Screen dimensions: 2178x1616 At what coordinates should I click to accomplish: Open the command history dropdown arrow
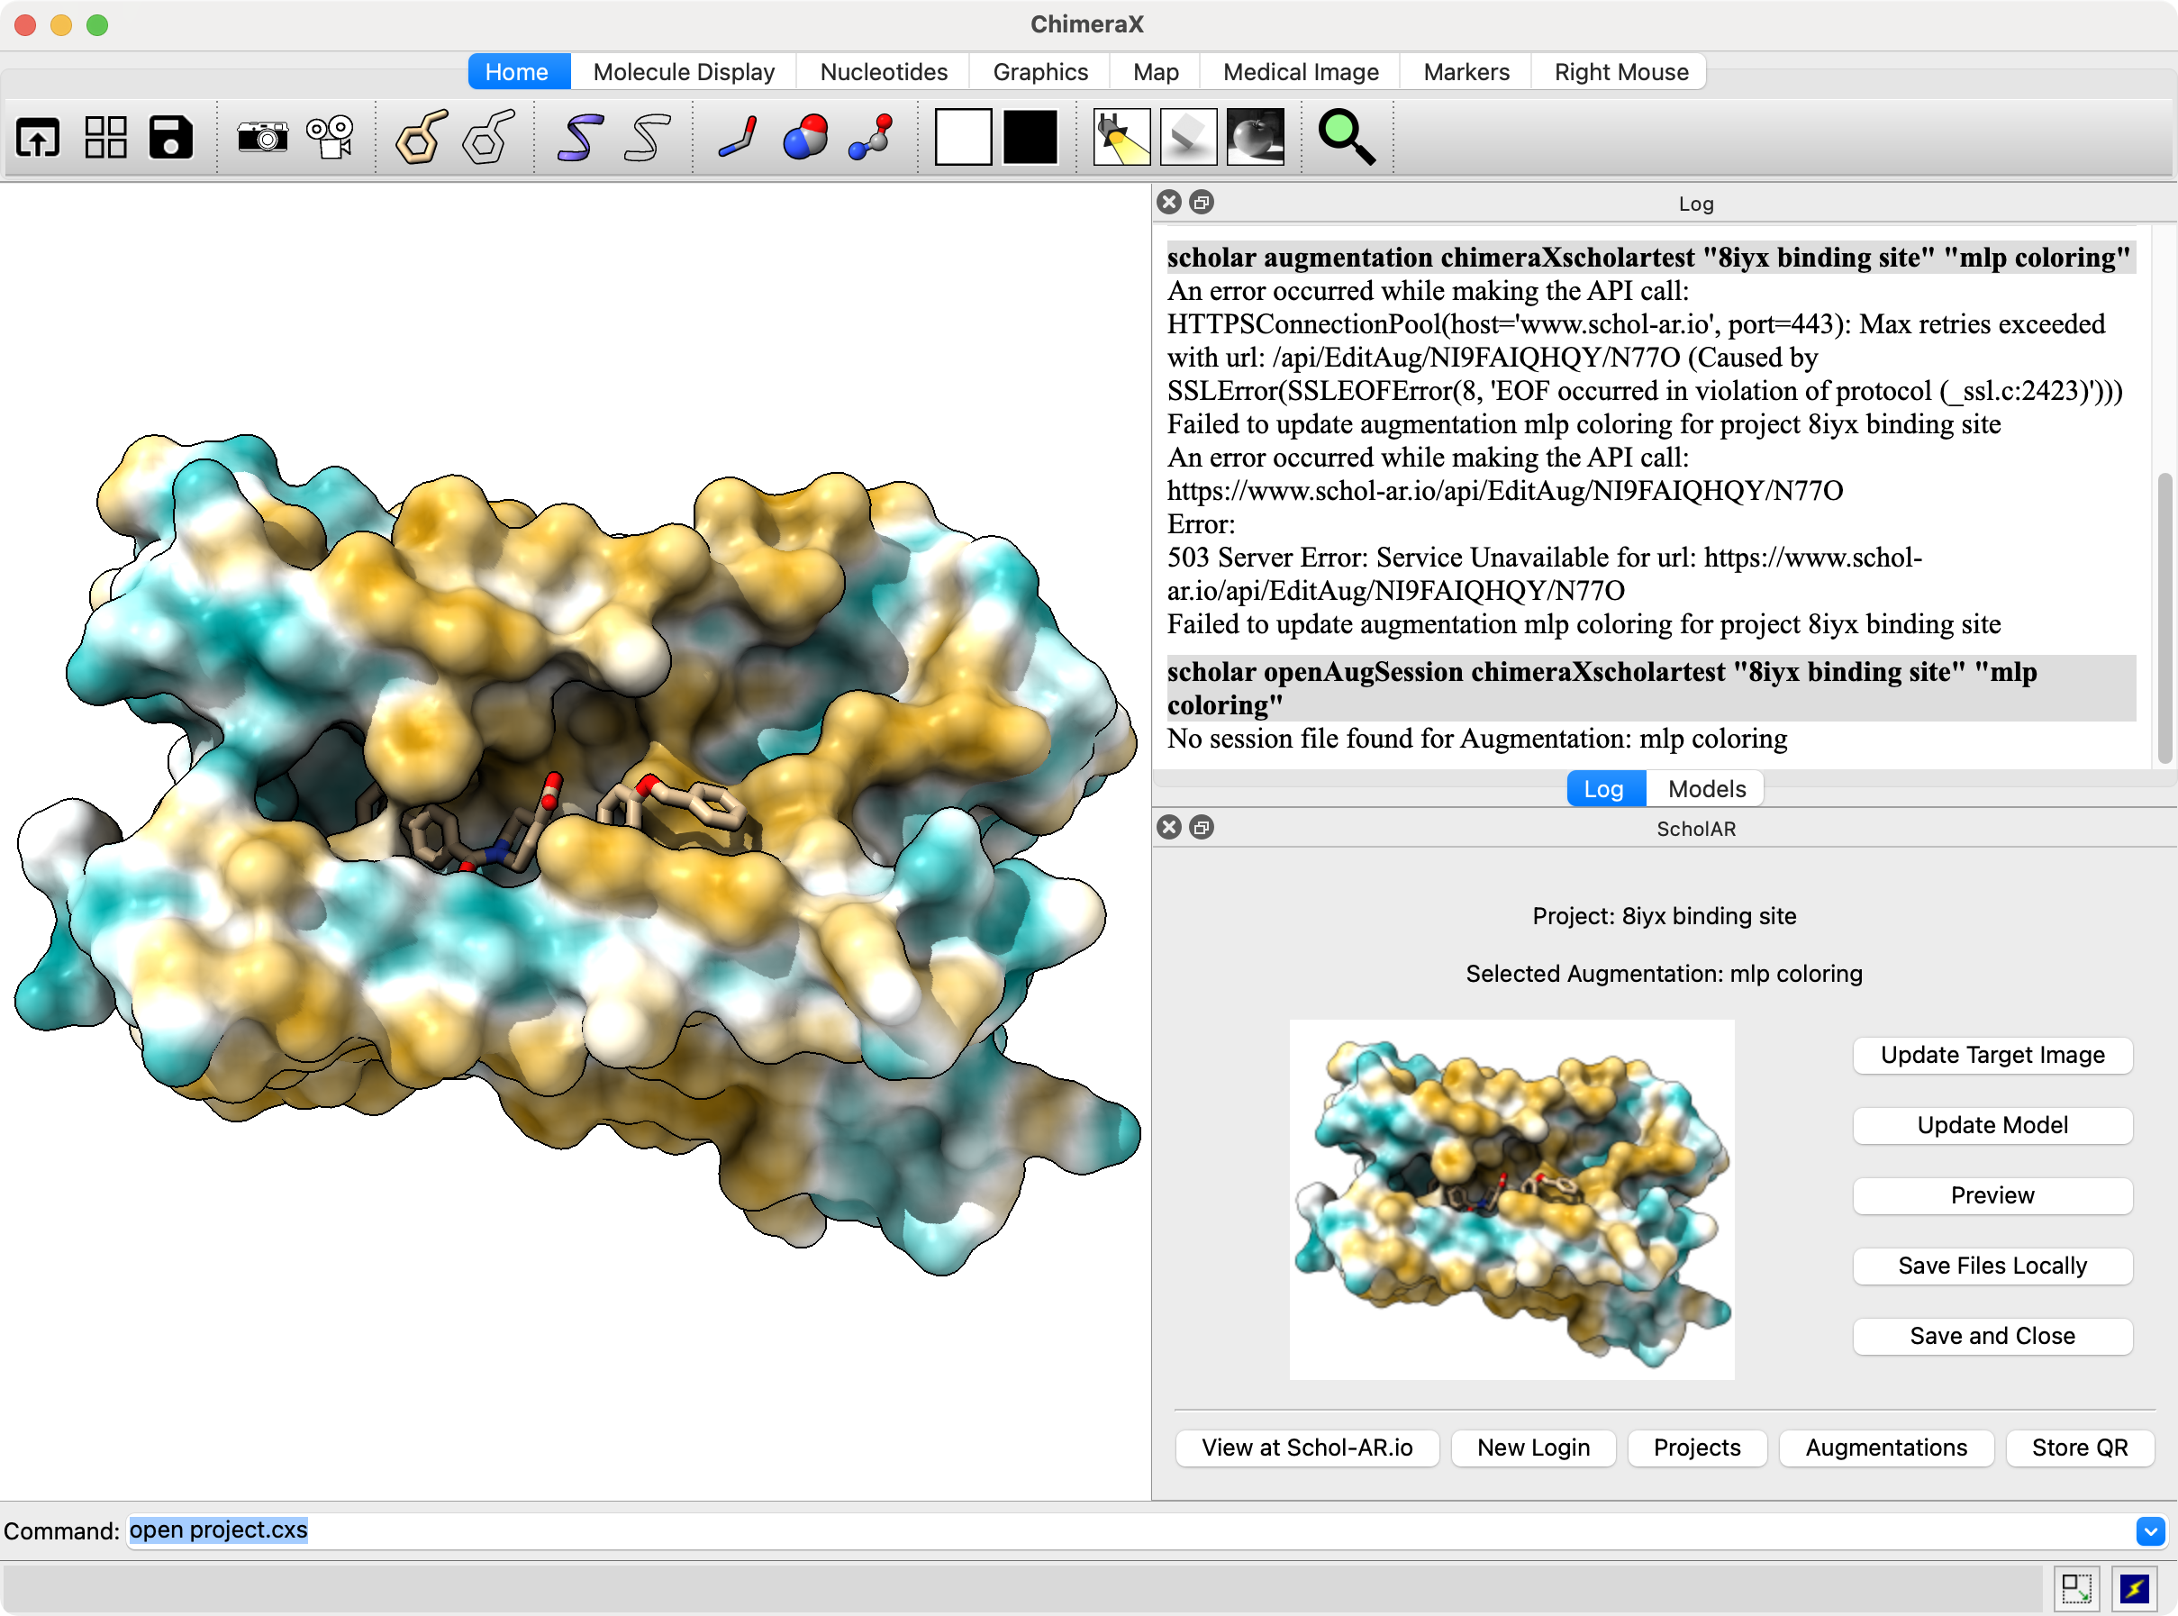(2150, 1531)
